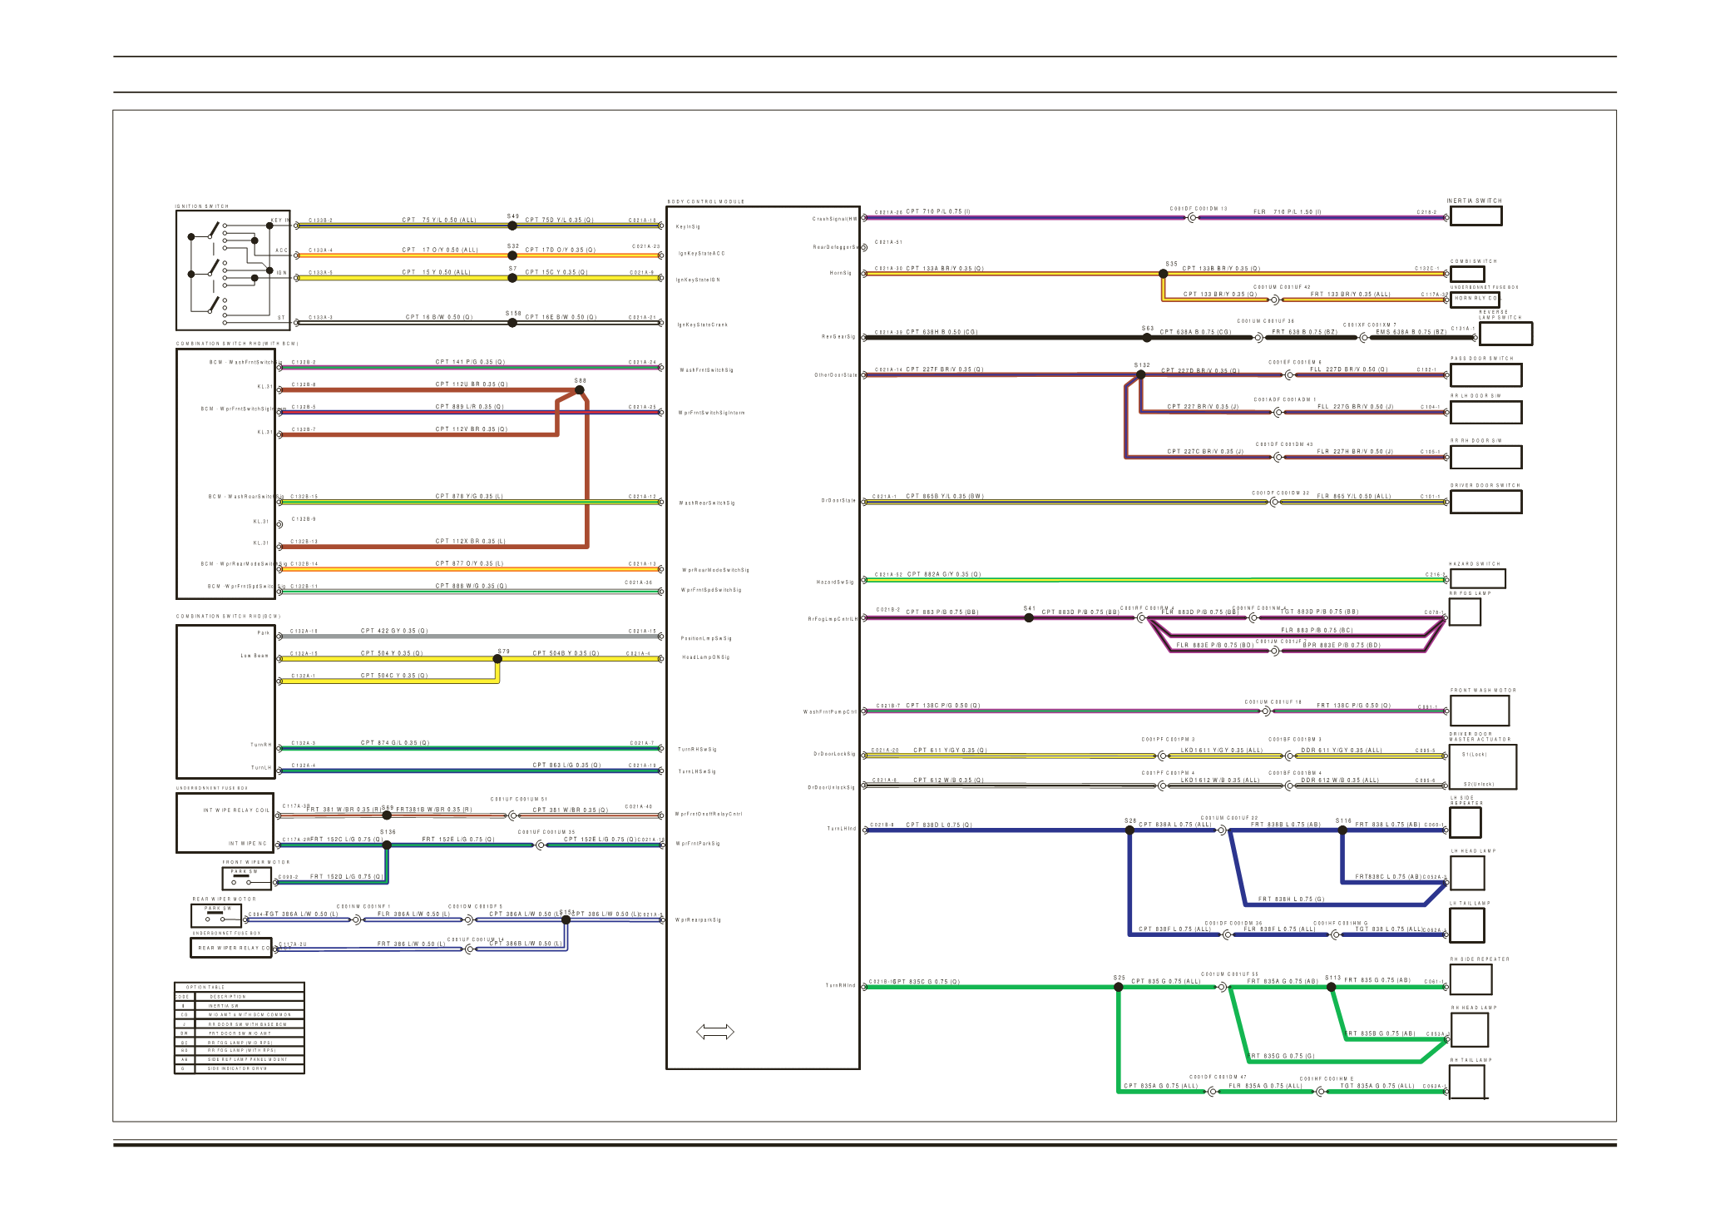Click splice node S35 on the Horn signal wire
Image resolution: width=1730 pixels, height=1224 pixels.
(1163, 273)
